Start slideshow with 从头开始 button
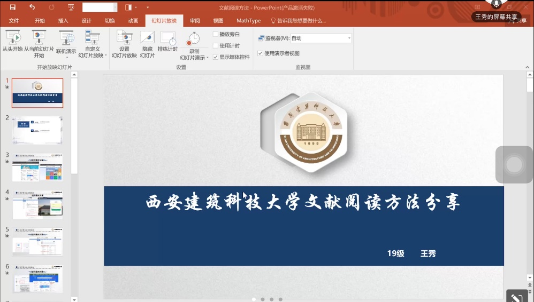This screenshot has width=534, height=302. (x=13, y=41)
